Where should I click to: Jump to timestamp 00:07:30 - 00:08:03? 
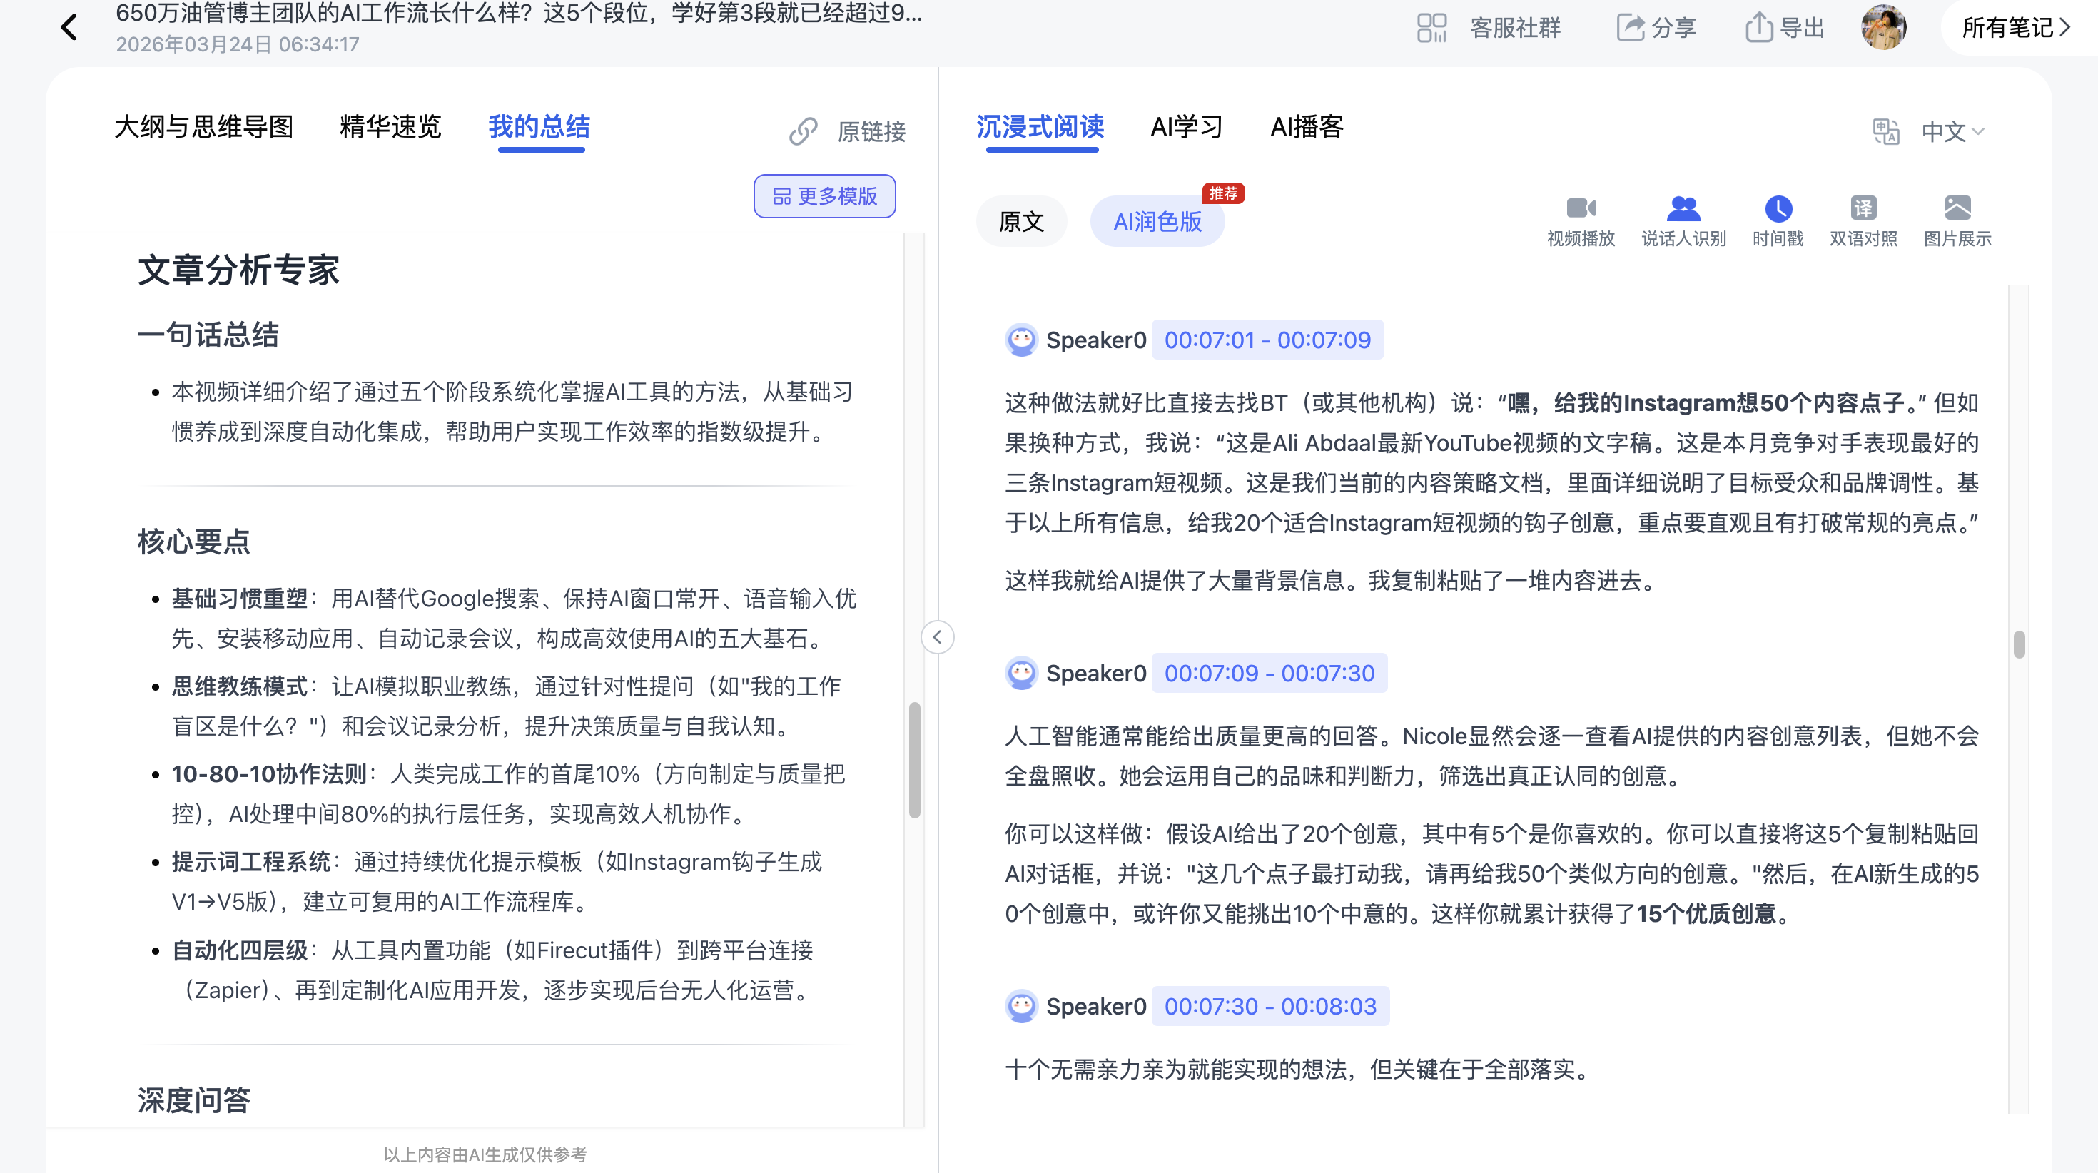pos(1270,1006)
